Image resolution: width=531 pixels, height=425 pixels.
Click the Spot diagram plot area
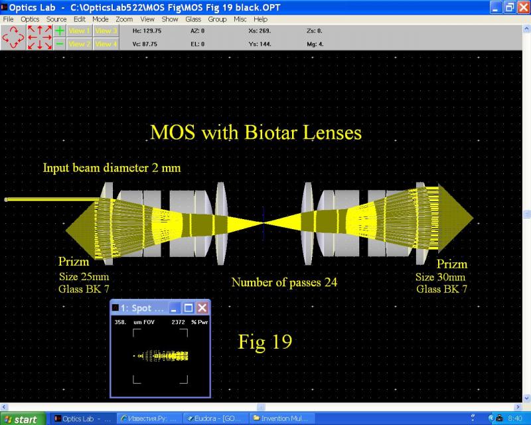coord(161,356)
